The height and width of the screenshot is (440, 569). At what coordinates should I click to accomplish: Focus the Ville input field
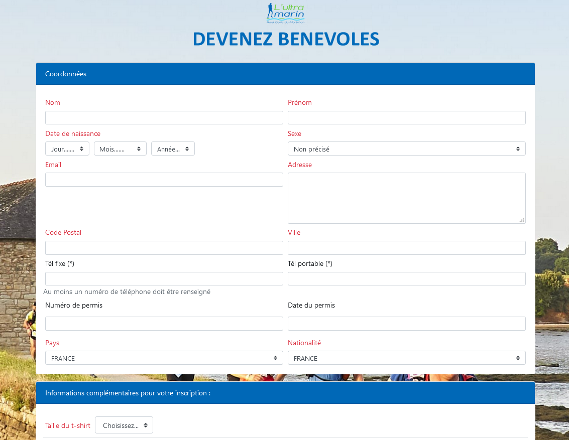[x=406, y=248]
